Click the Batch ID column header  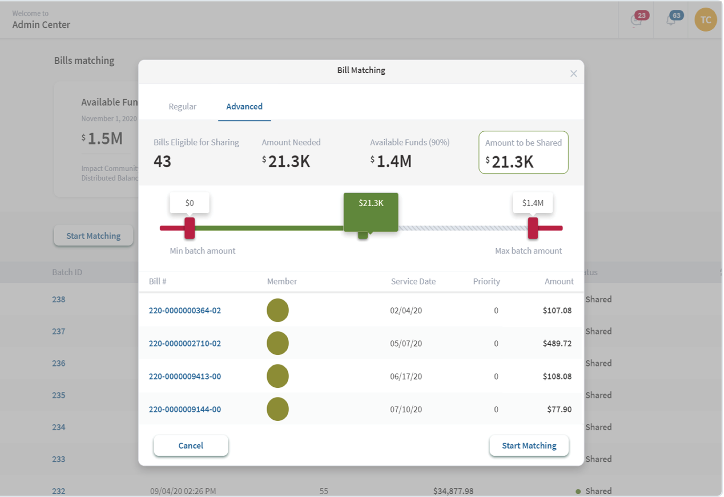coord(67,272)
